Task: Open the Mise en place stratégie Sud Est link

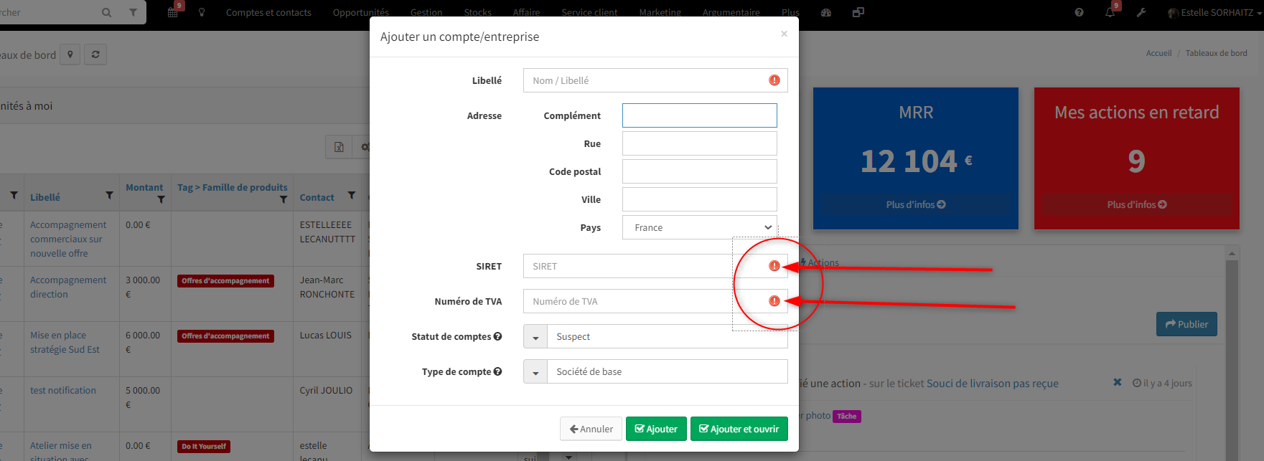Action: pos(65,342)
